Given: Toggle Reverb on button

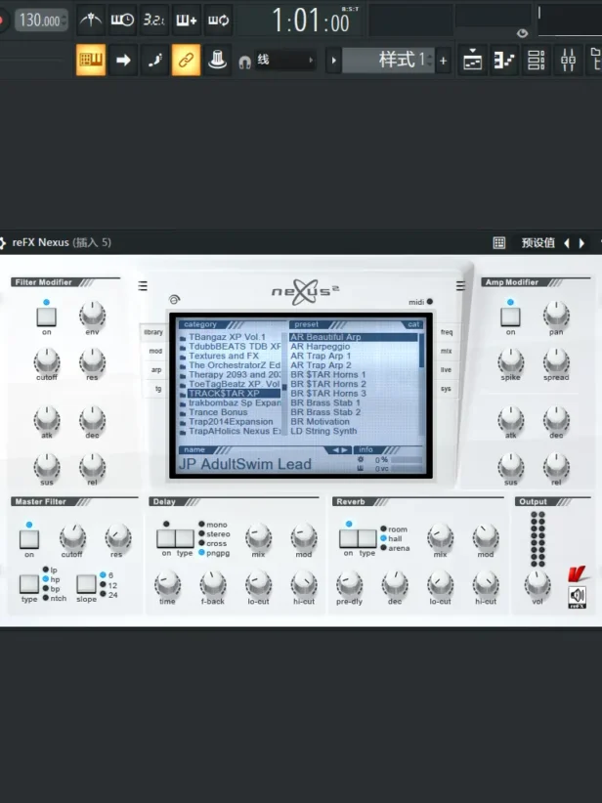Looking at the screenshot, I should pyautogui.click(x=348, y=538).
